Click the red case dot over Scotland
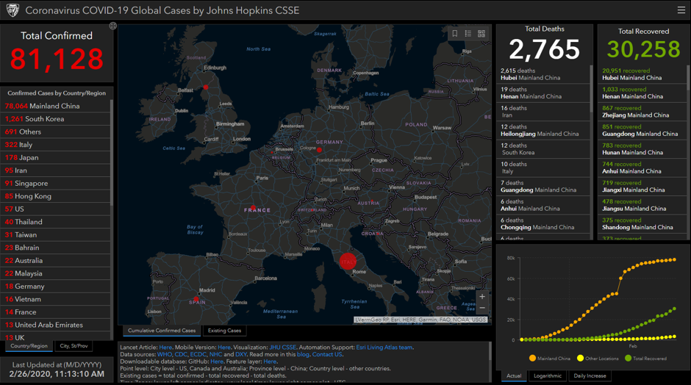Viewport: 691px width, 385px height. coord(205,87)
